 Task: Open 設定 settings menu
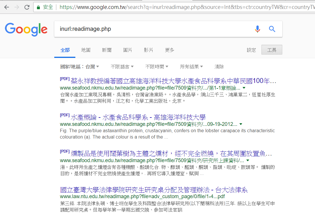pos(251,50)
